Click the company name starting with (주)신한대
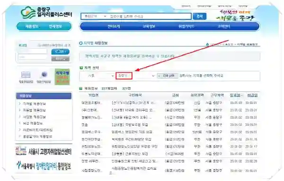284x181 pixels. coord(90,110)
